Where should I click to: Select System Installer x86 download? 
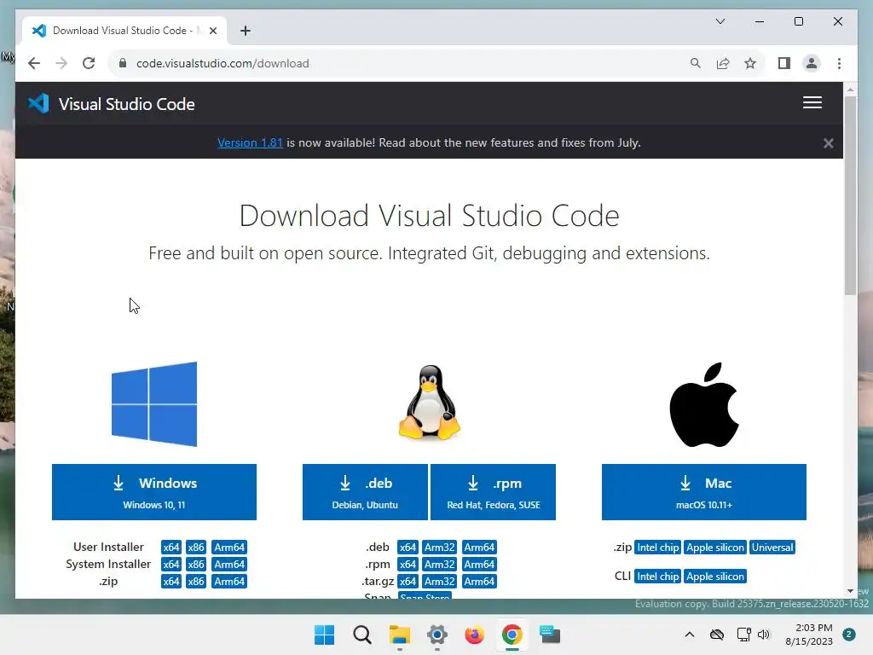click(x=196, y=565)
